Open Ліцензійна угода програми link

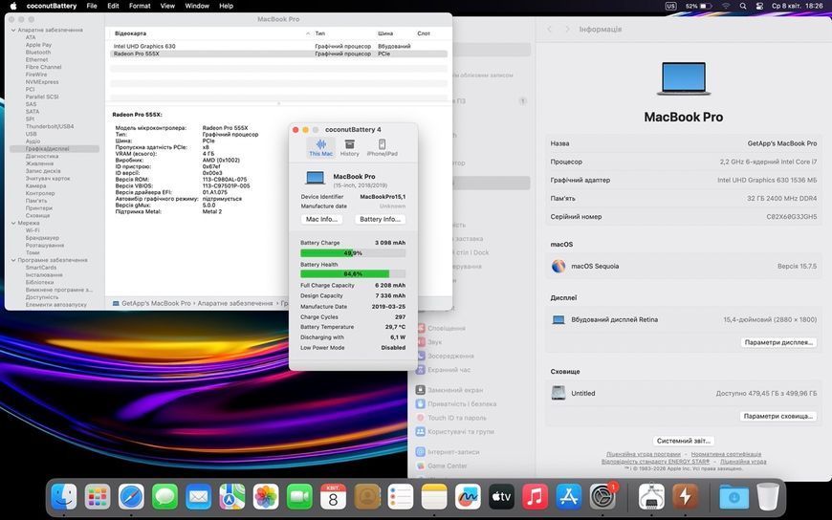point(643,454)
